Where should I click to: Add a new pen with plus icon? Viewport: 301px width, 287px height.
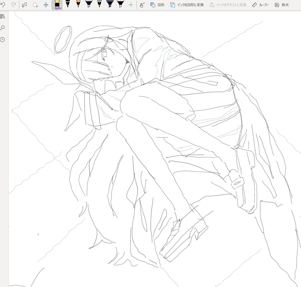pos(131,5)
